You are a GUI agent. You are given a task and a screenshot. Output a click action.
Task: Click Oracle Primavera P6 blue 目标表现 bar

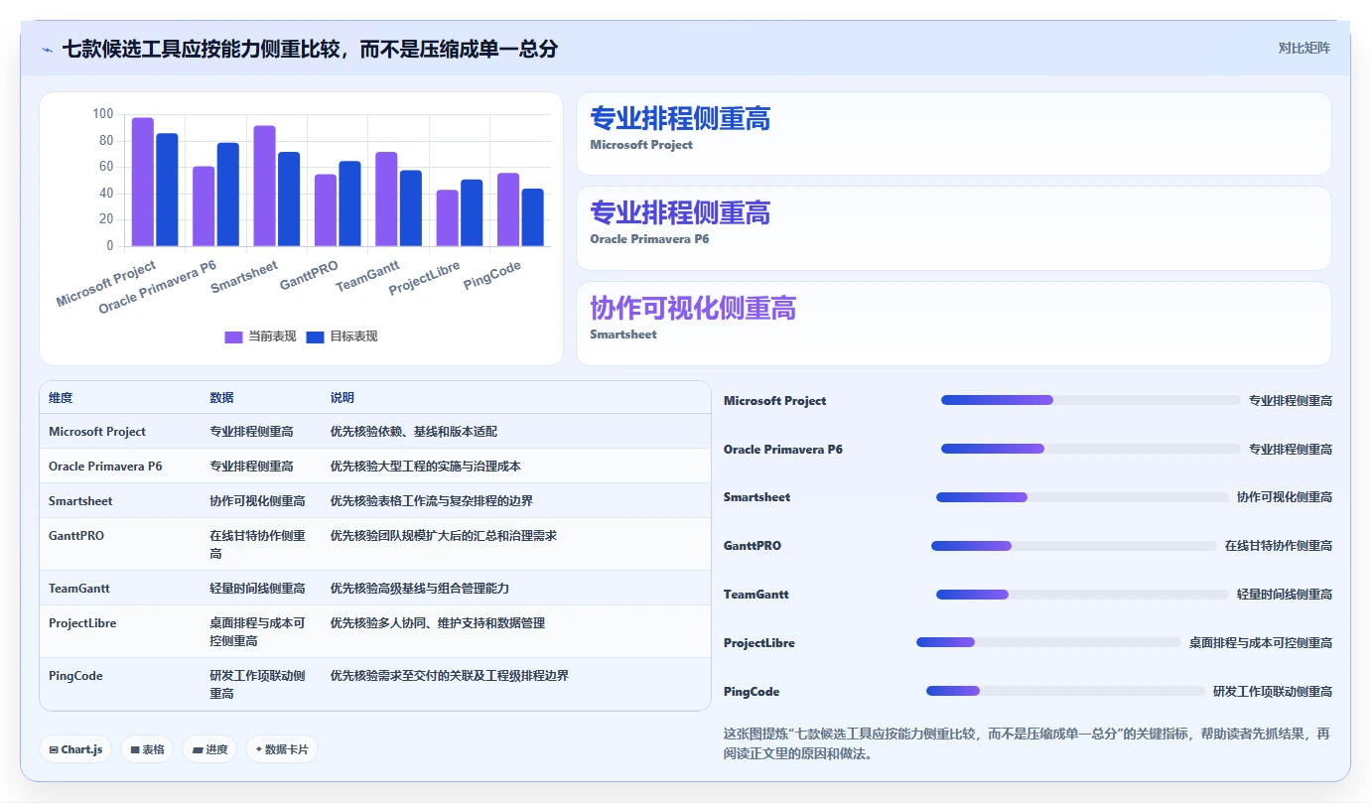click(228, 195)
